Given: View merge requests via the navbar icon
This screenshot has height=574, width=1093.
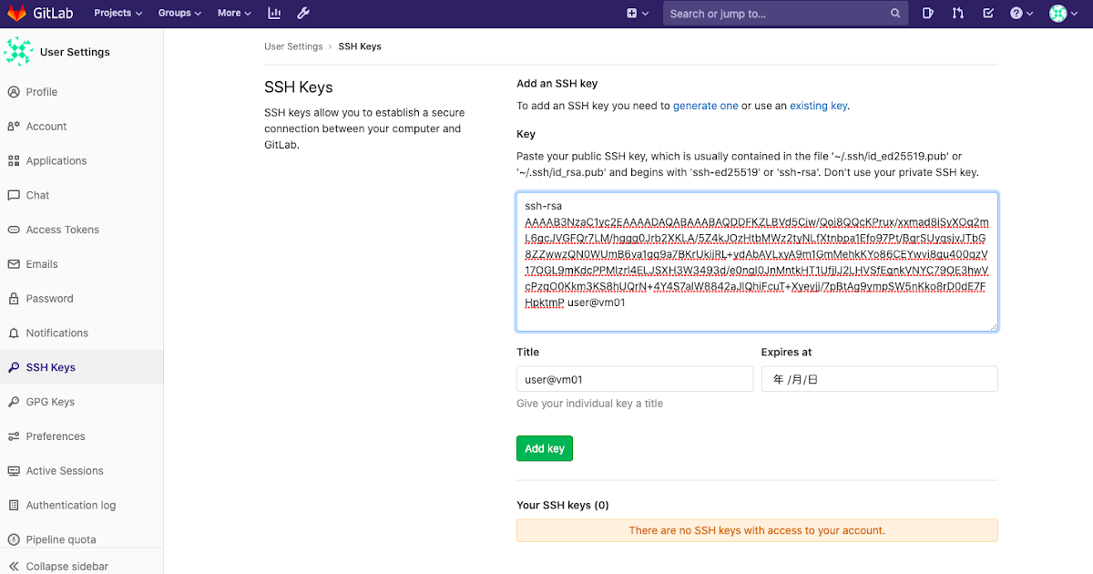Looking at the screenshot, I should pos(957,13).
